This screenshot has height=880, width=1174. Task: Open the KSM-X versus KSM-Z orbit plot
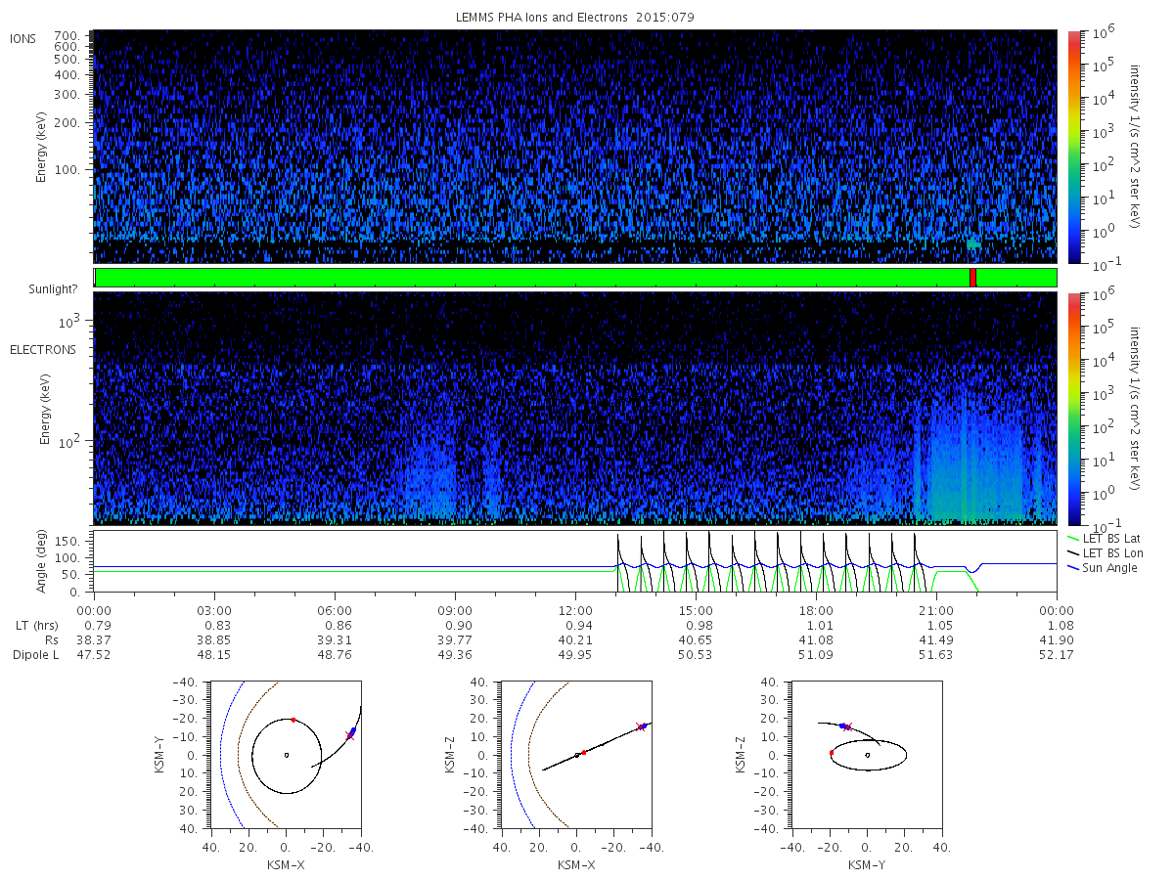point(576,754)
